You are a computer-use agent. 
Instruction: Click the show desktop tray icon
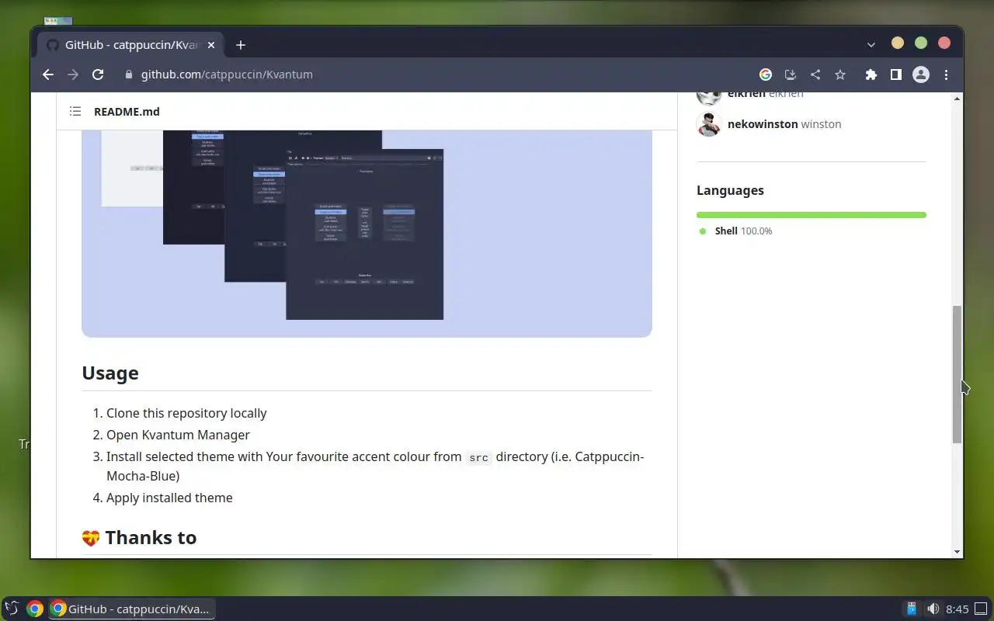982,609
